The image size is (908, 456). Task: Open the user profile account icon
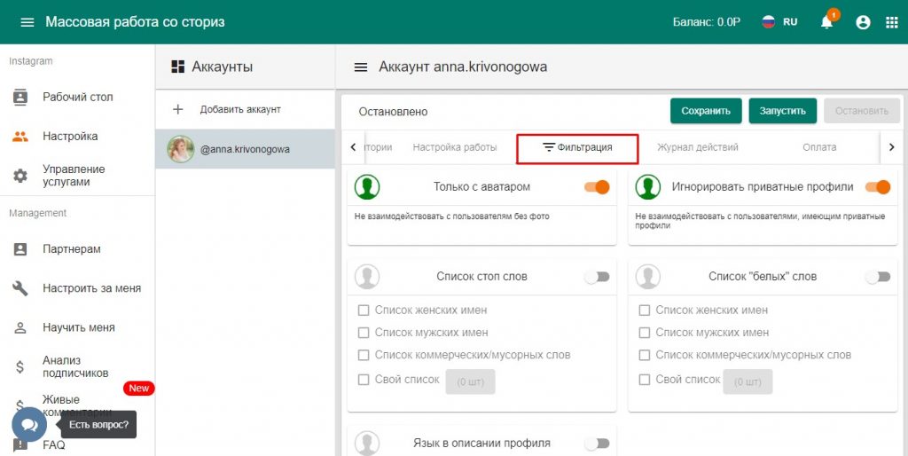click(x=863, y=23)
